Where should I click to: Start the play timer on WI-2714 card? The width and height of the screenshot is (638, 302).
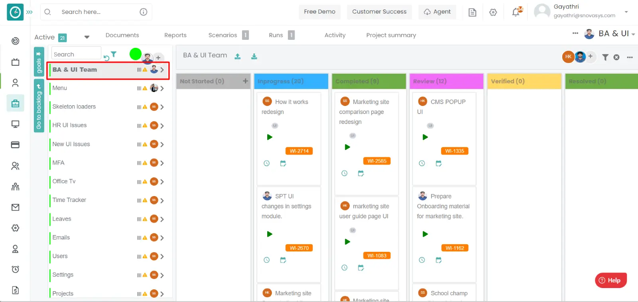click(x=270, y=137)
